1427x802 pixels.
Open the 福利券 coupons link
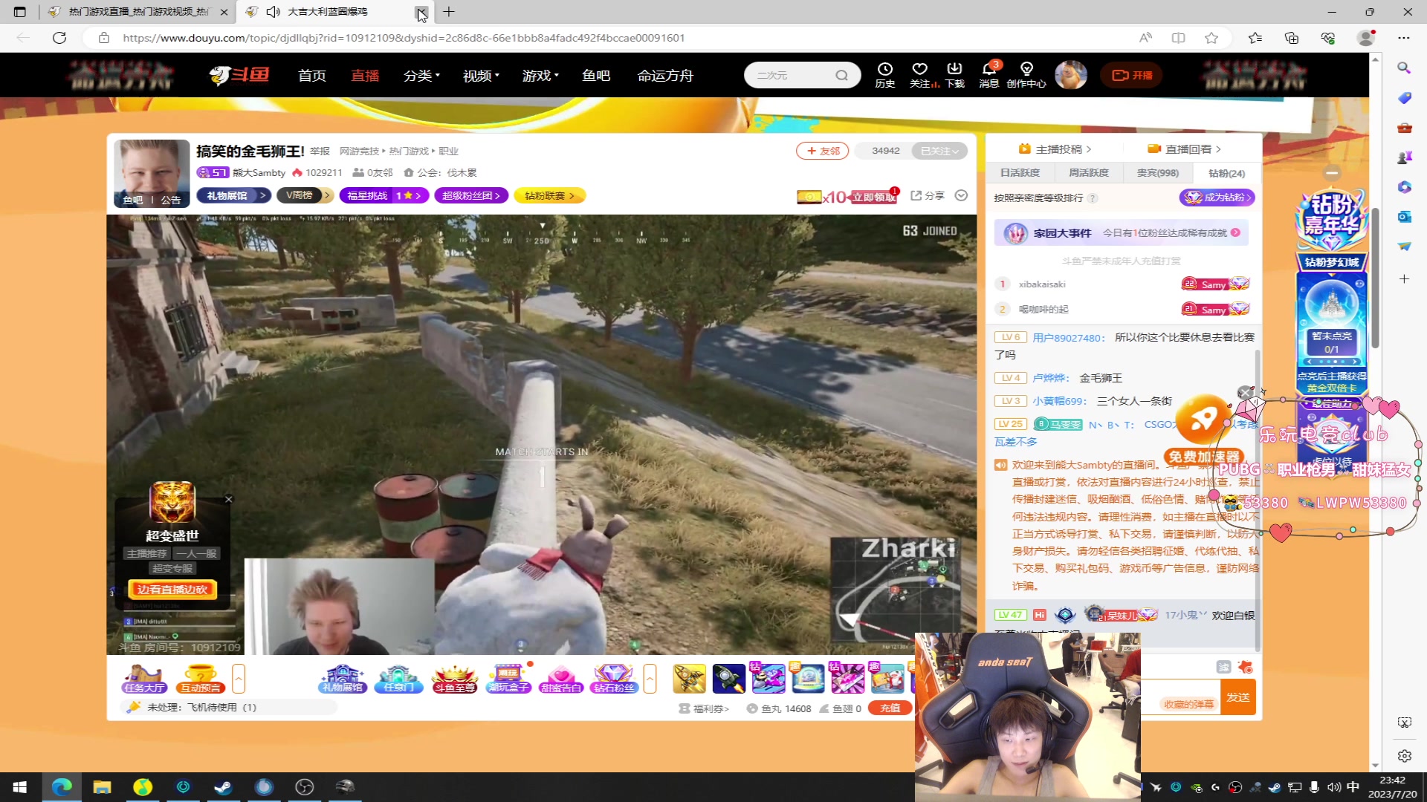[704, 708]
